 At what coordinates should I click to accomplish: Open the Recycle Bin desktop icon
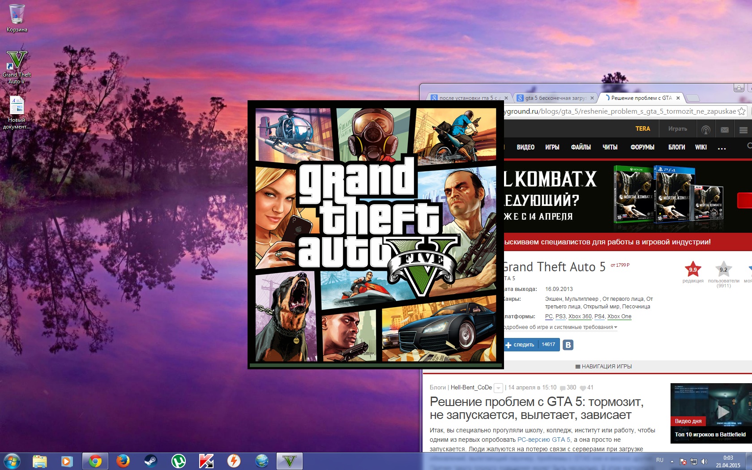point(17,18)
